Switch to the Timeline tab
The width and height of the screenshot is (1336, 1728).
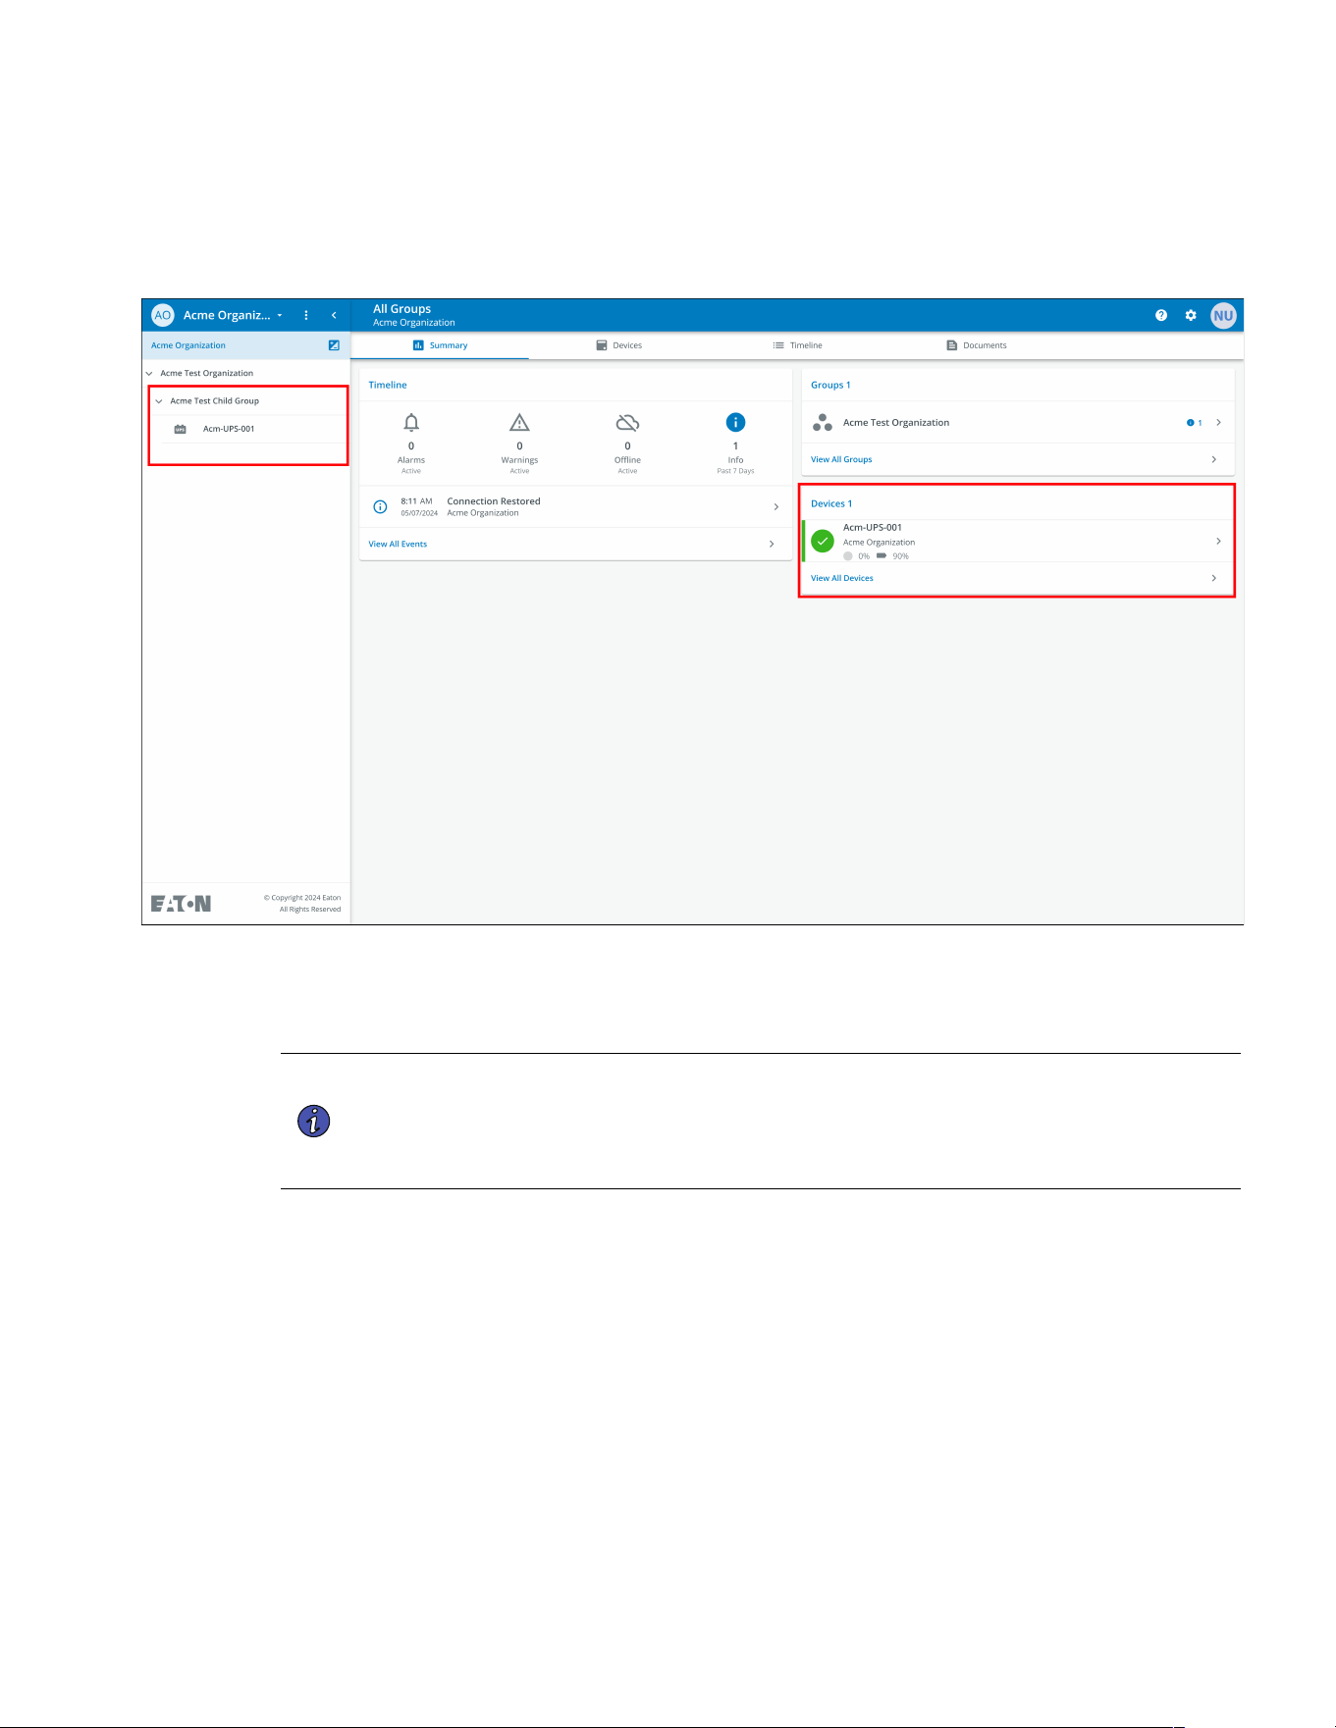(797, 345)
